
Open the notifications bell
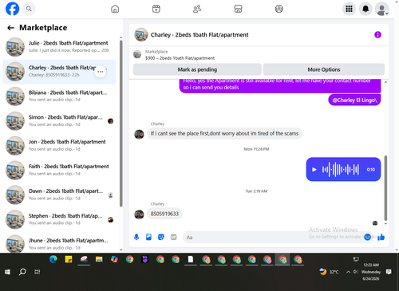click(x=365, y=9)
